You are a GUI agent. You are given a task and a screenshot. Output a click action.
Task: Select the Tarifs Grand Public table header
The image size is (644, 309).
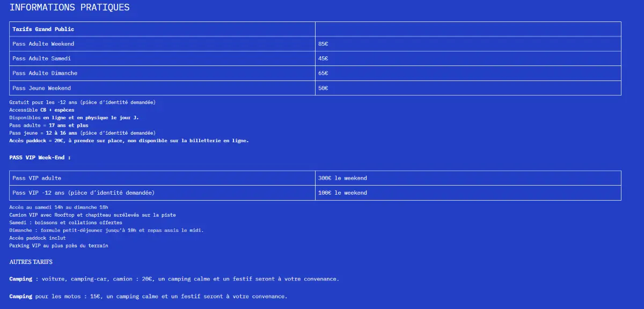43,29
